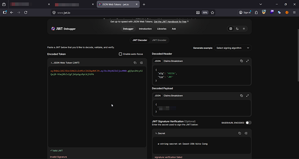Click the Generate example label
The height and width of the screenshot is (159, 299).
click(x=203, y=48)
